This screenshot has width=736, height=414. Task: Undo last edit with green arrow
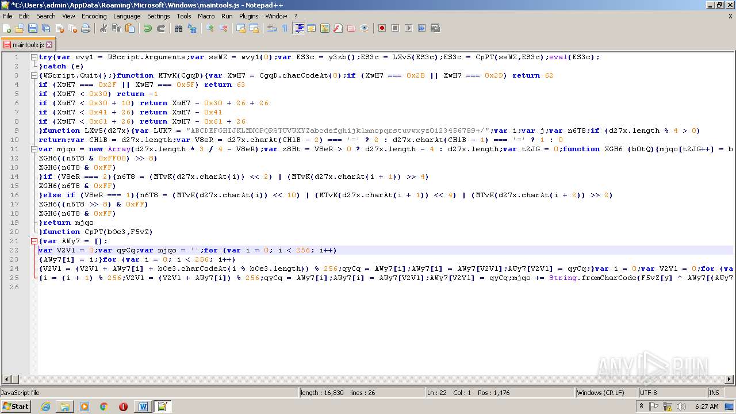coord(148,28)
